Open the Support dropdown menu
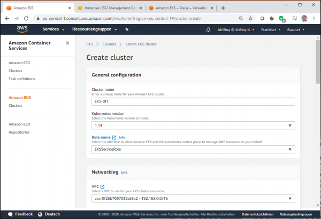The width and height of the screenshot is (321, 219). tap(296, 30)
